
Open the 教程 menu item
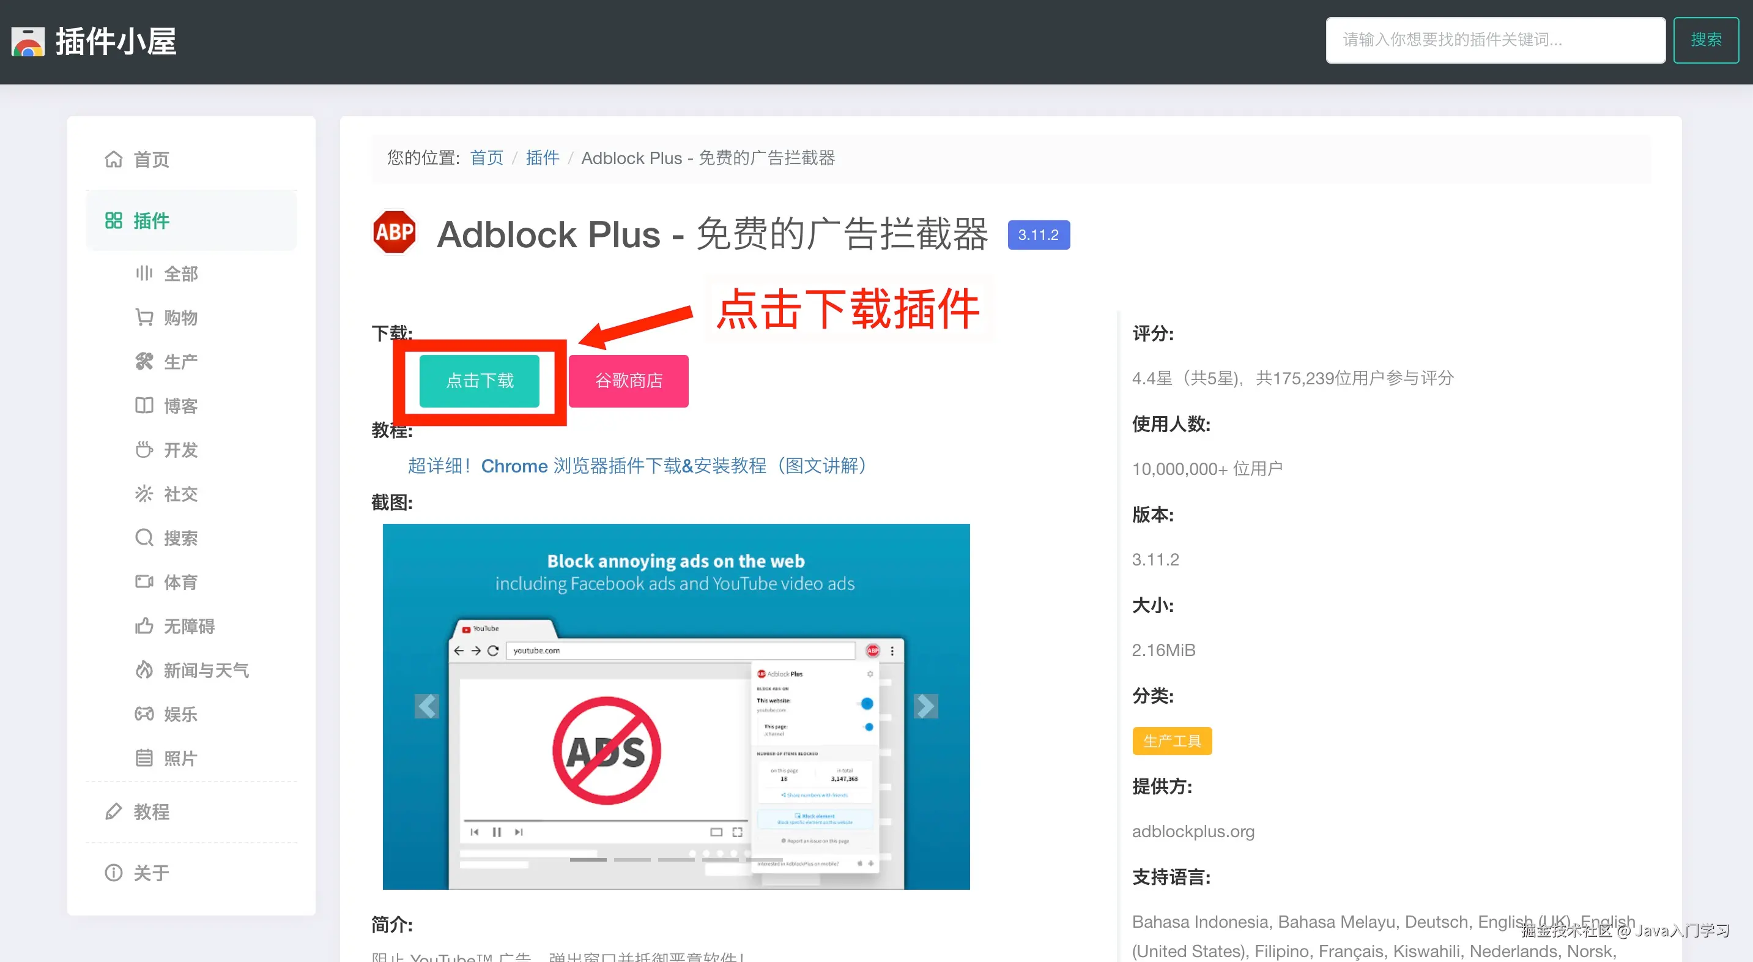click(x=151, y=811)
